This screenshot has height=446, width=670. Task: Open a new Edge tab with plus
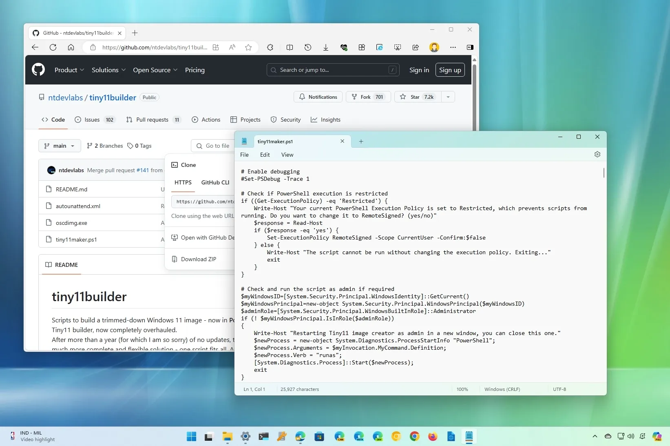coord(135,33)
